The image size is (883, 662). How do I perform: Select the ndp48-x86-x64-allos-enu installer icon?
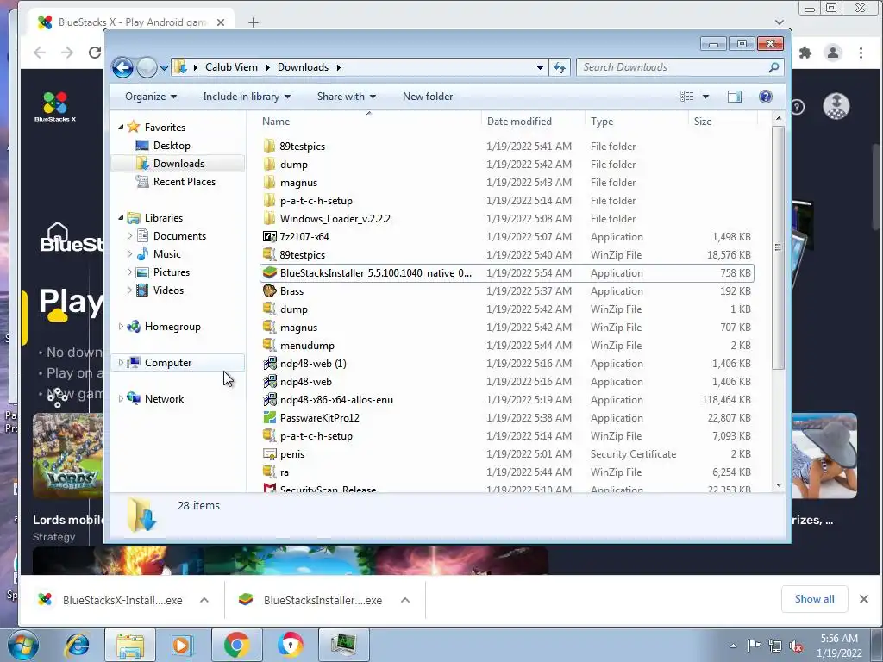coord(270,400)
